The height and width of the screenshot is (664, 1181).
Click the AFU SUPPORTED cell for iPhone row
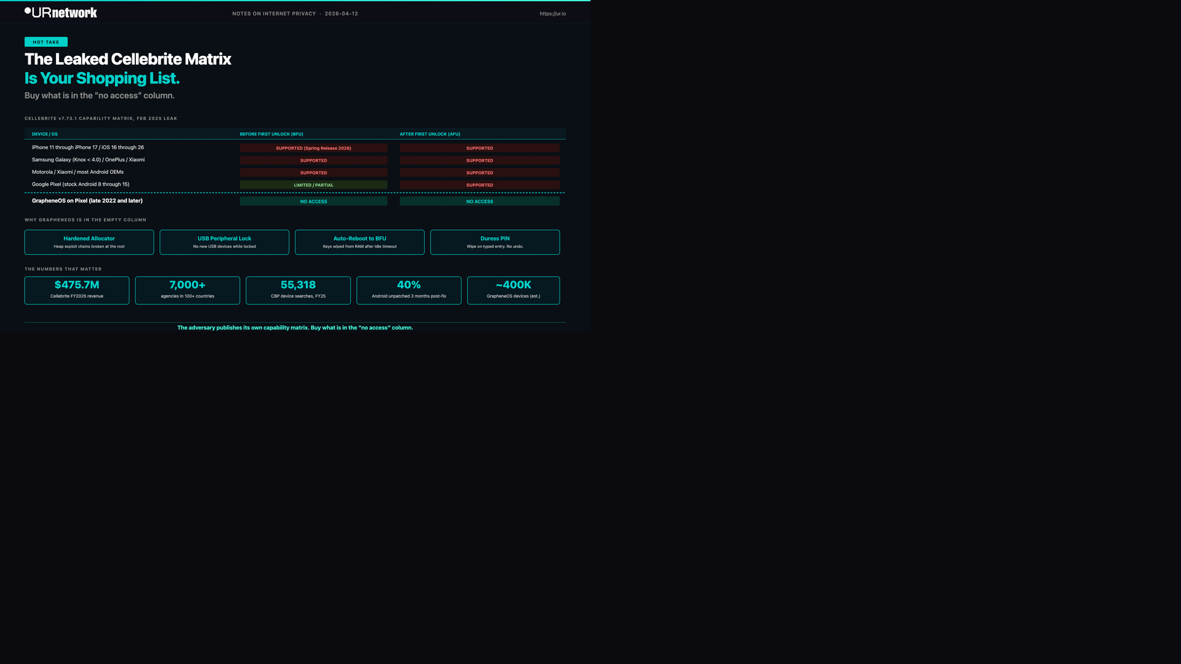[x=480, y=148]
